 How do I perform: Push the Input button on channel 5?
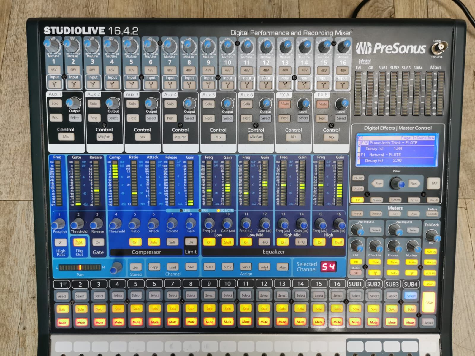132,84
